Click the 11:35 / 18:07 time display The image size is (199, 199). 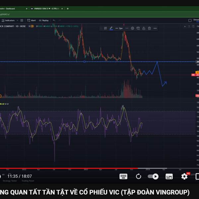point(20,176)
